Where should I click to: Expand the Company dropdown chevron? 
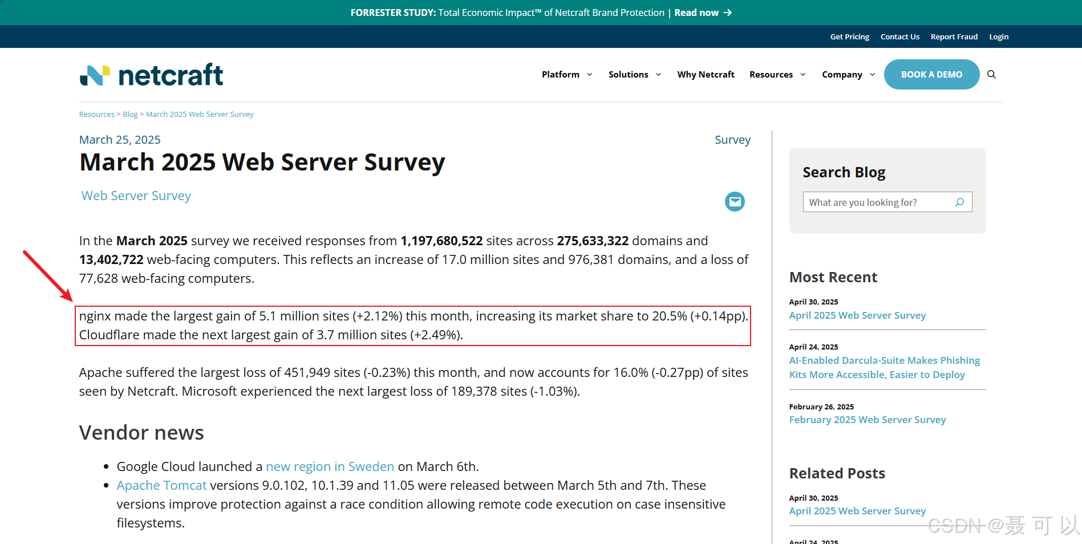(x=872, y=75)
